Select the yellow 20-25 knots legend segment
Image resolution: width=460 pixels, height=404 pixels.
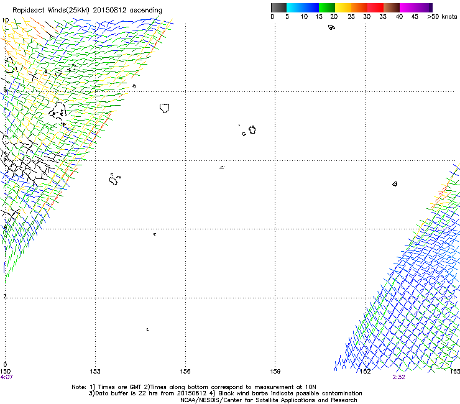[x=343, y=7]
